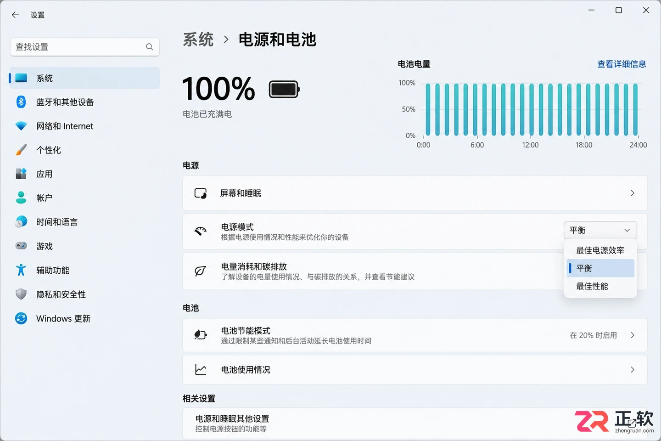
Task: Select 最佳电源效率 from the power mode list
Action: coord(600,250)
